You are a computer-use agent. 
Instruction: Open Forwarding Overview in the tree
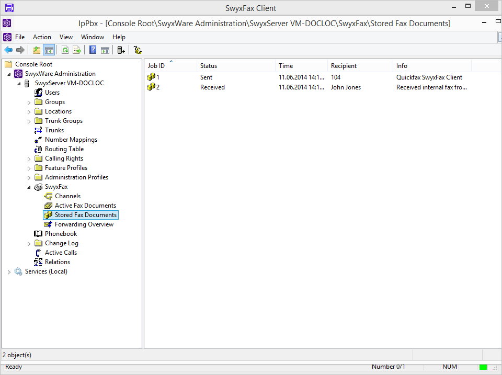click(84, 224)
